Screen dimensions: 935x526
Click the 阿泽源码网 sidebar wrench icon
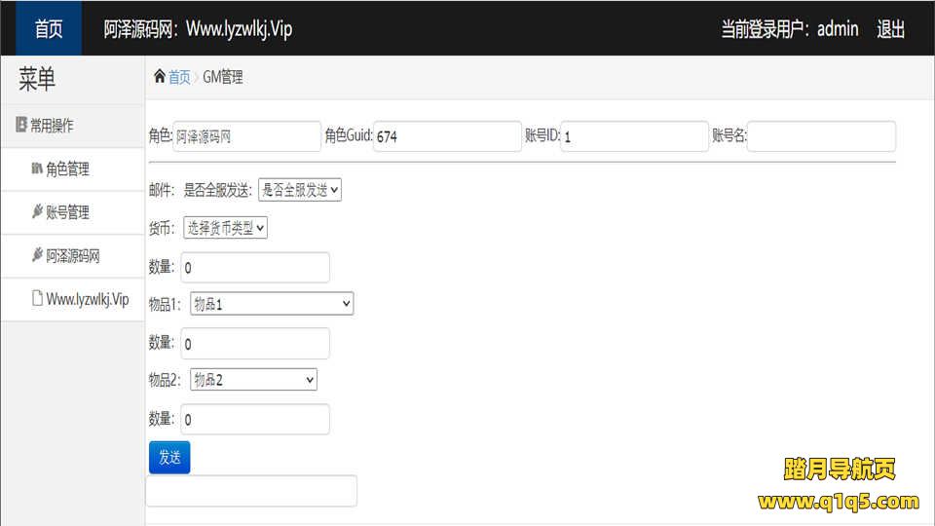(37, 255)
